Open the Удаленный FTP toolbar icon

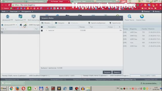20,18
